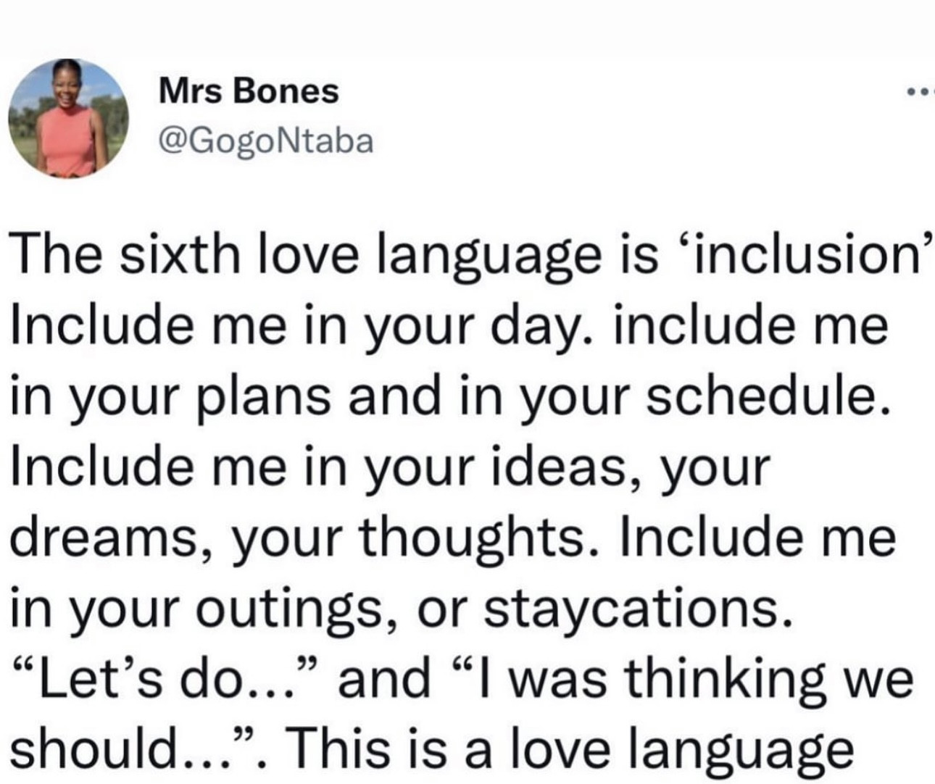Click the @GogoNtaba handle
935x784 pixels.
(265, 141)
